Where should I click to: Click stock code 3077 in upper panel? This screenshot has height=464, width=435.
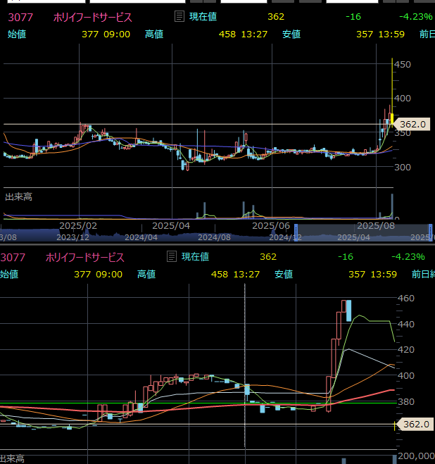pos(20,18)
